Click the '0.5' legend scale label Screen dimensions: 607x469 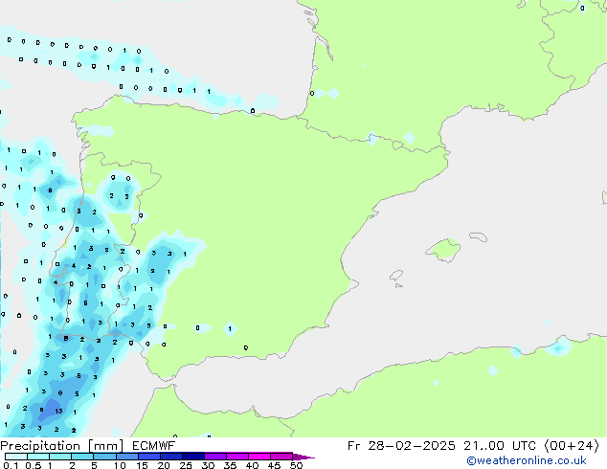[x=34, y=465]
